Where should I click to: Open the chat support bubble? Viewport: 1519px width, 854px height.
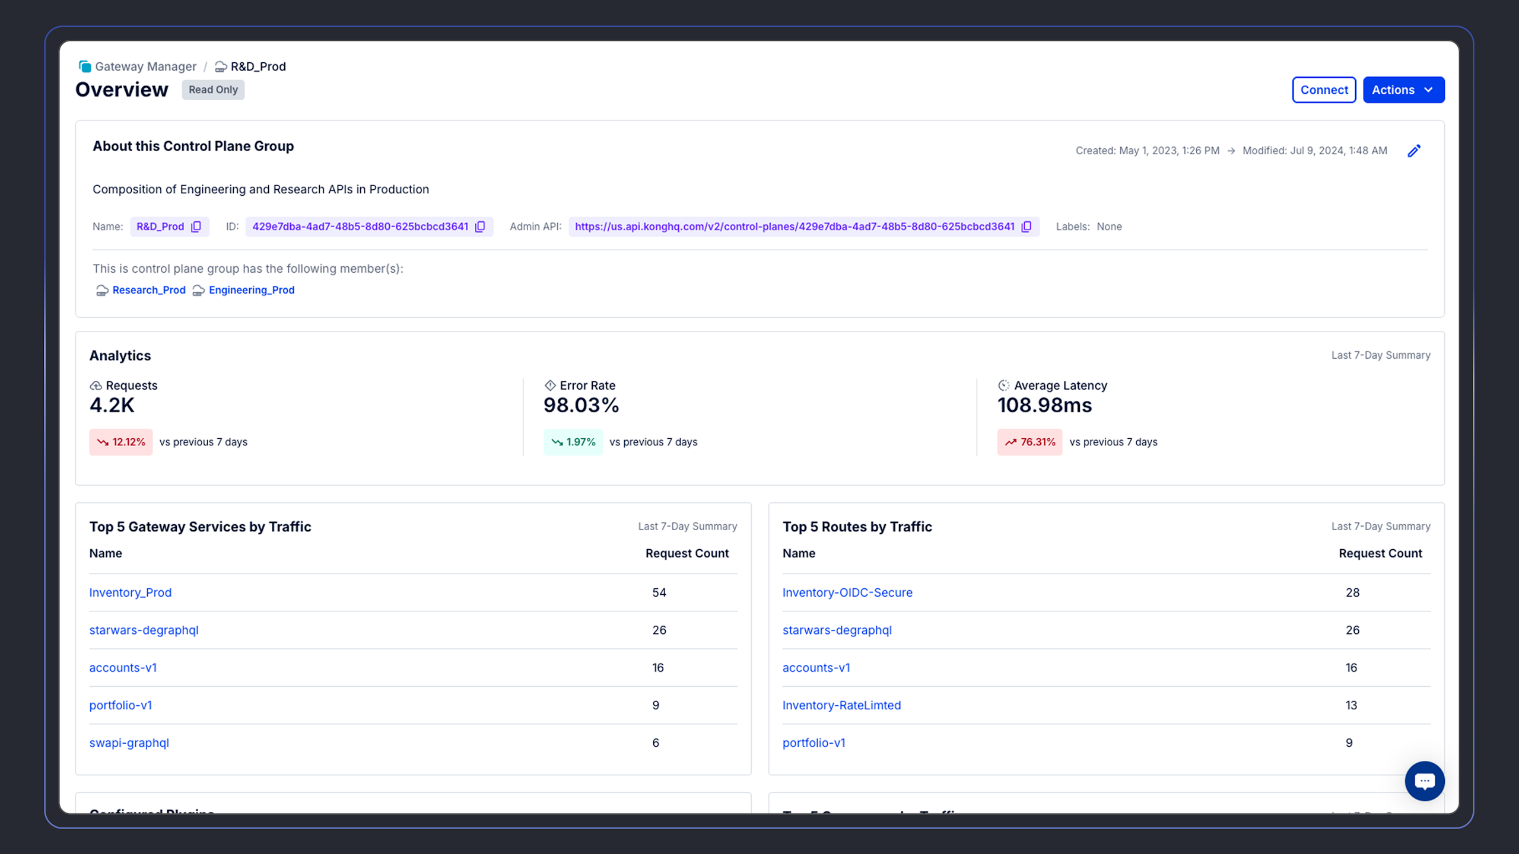pyautogui.click(x=1424, y=781)
